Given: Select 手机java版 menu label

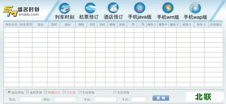Looking at the screenshot, I should click(140, 17).
